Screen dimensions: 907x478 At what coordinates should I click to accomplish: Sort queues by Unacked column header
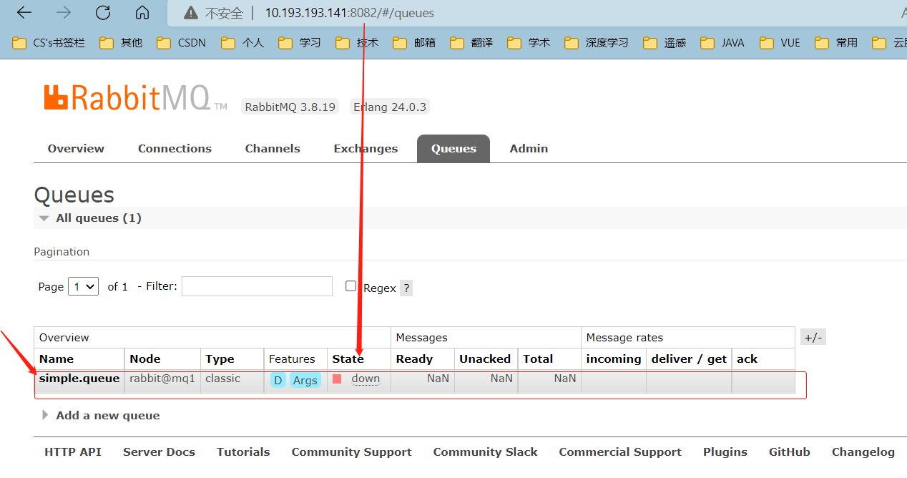coord(485,358)
